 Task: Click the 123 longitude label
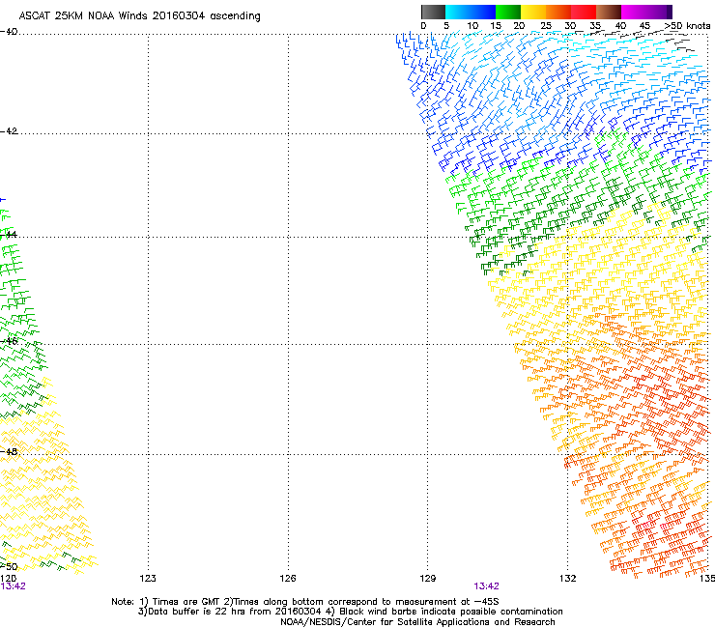tap(148, 579)
